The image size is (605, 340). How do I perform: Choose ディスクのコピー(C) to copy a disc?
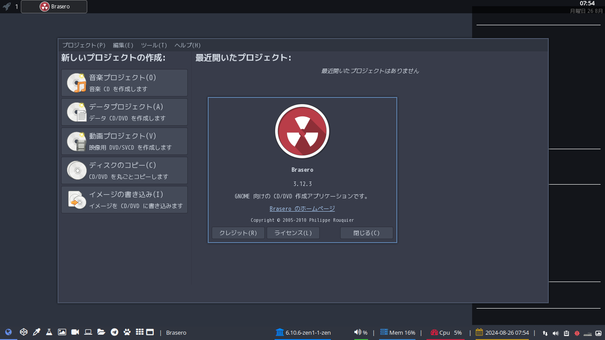point(124,170)
